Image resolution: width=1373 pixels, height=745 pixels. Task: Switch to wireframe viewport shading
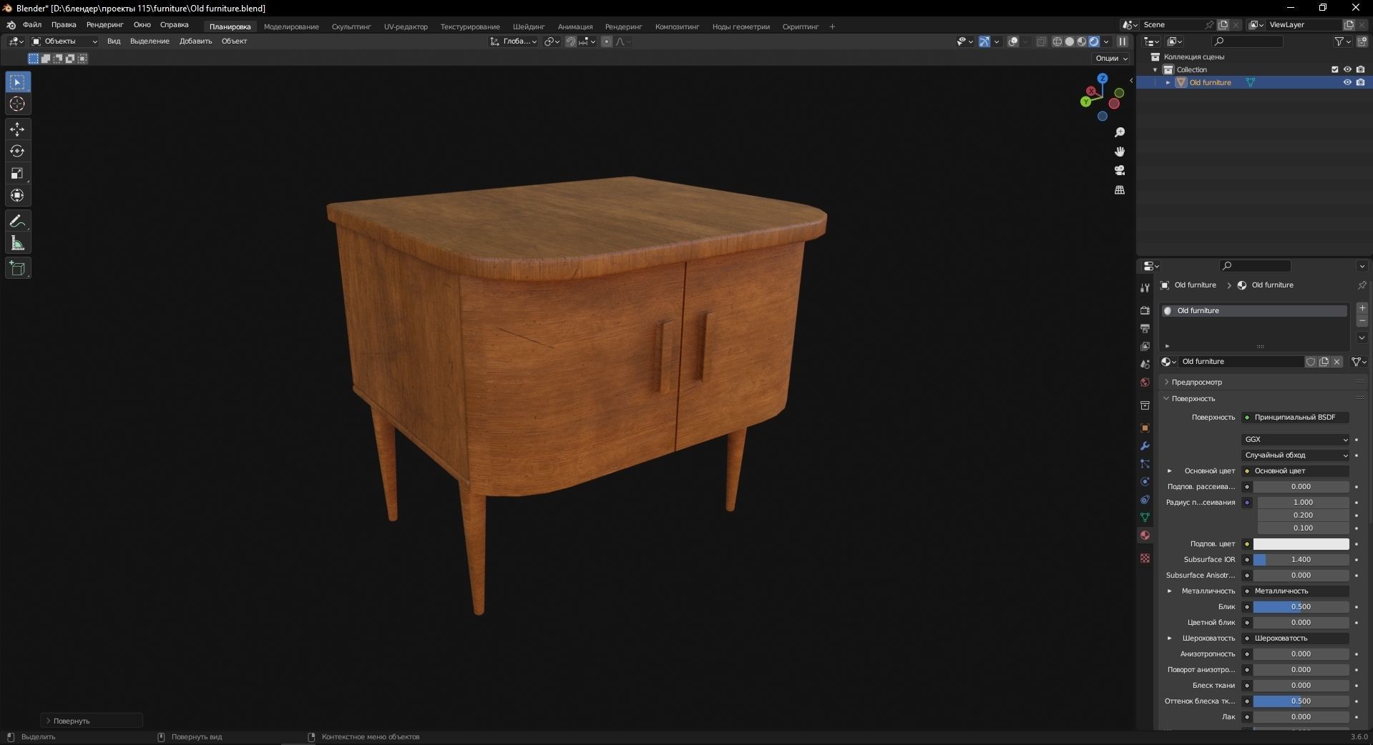tap(1057, 41)
